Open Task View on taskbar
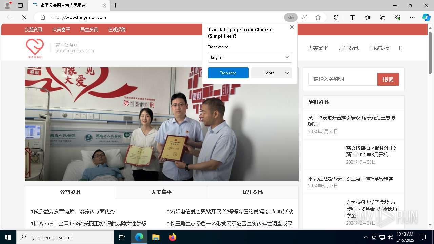The image size is (434, 244). [x=122, y=237]
